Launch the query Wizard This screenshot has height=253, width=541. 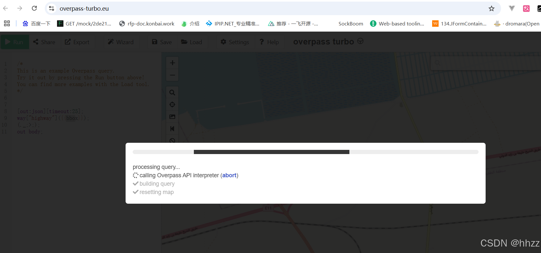[x=121, y=42]
